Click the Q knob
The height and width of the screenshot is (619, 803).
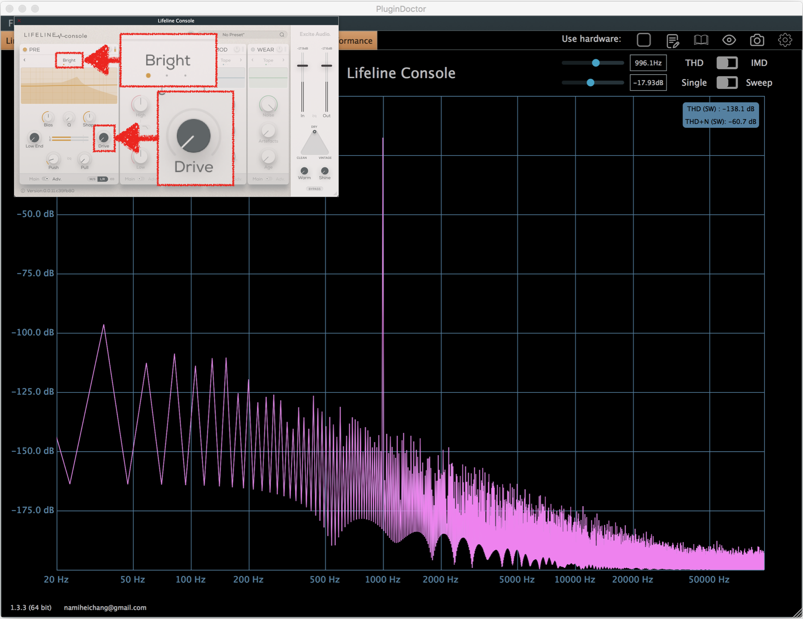tap(69, 117)
